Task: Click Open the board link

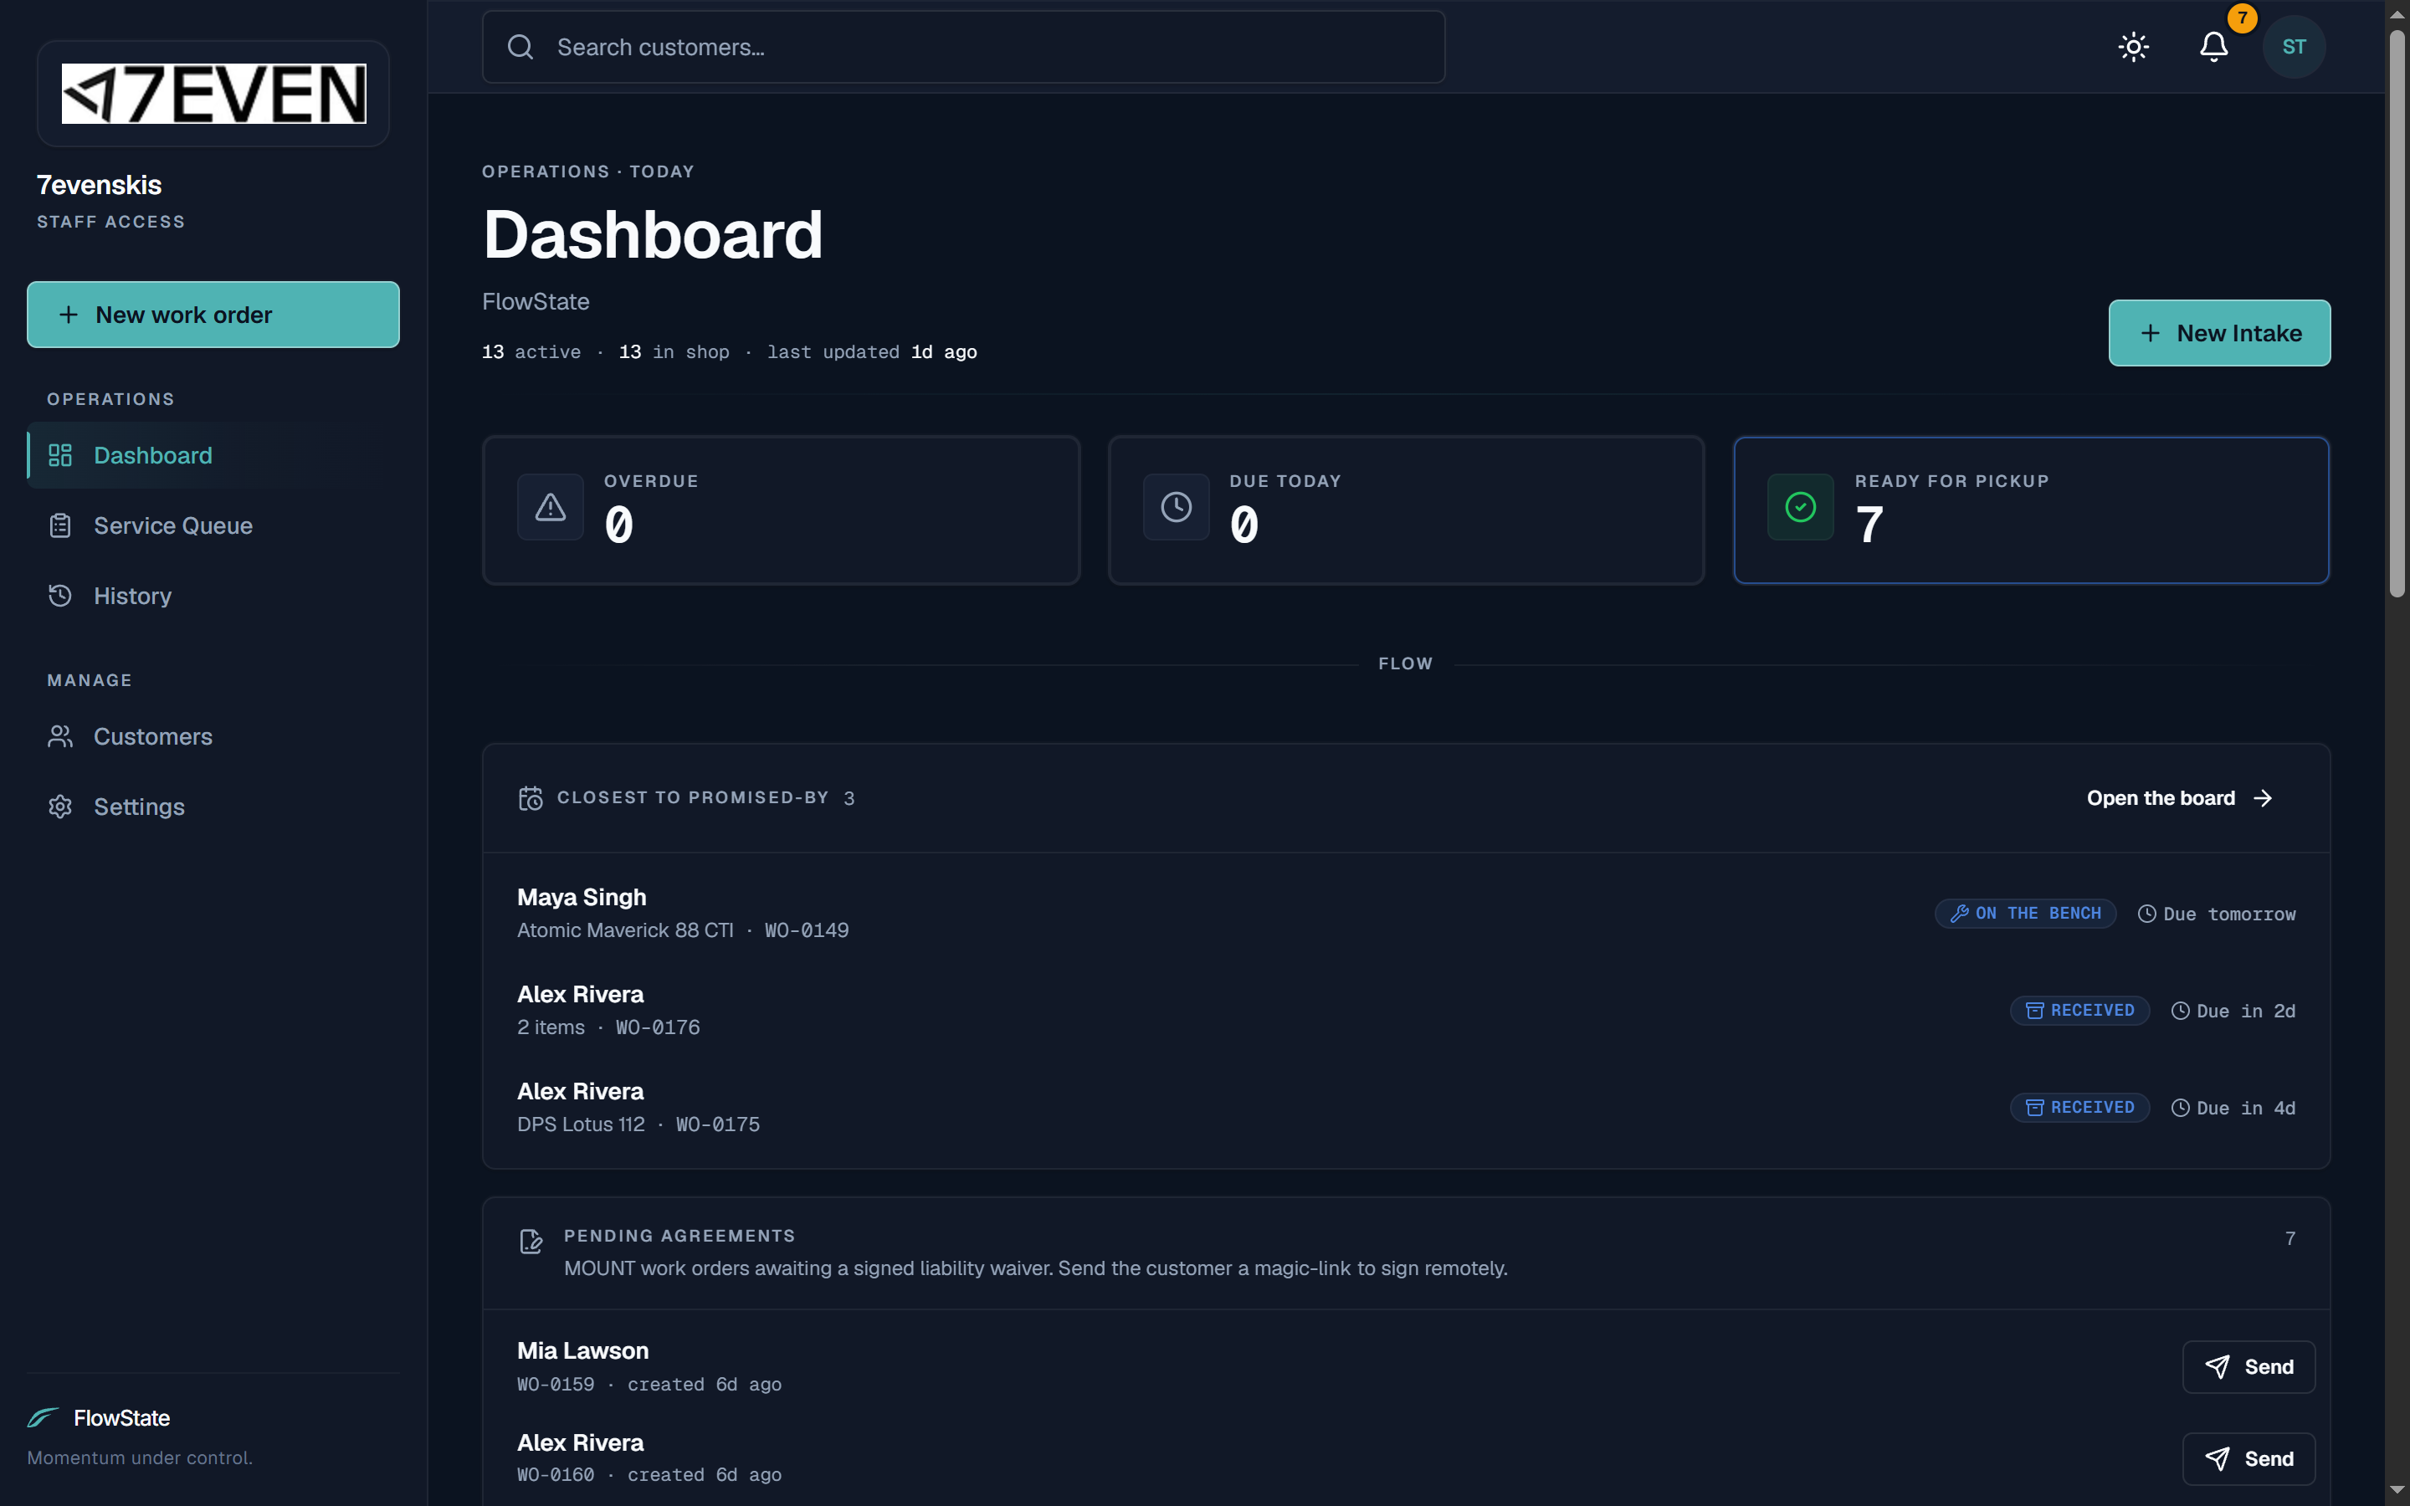Action: click(2180, 798)
